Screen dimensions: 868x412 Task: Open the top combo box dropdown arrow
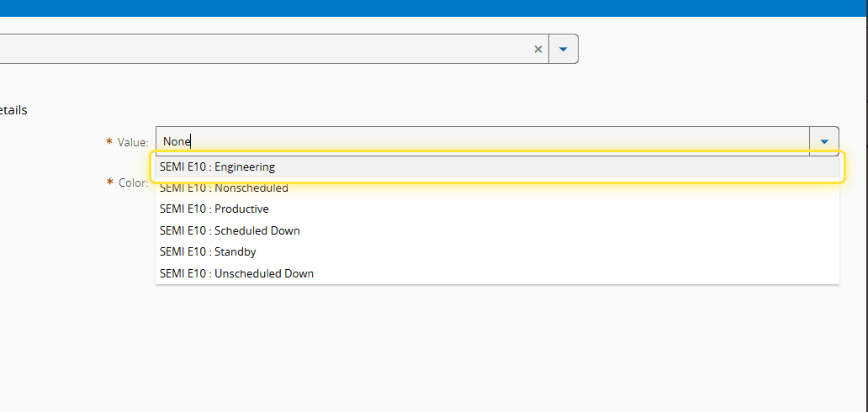[563, 50]
